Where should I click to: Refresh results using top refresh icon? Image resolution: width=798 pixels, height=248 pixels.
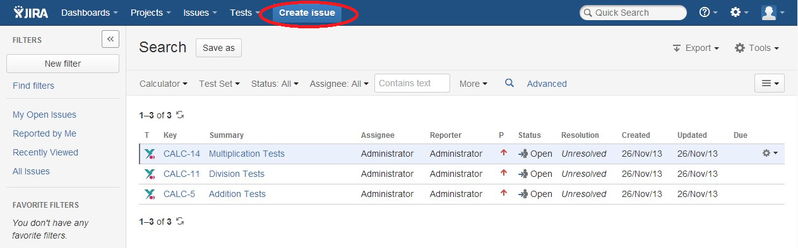tap(180, 115)
